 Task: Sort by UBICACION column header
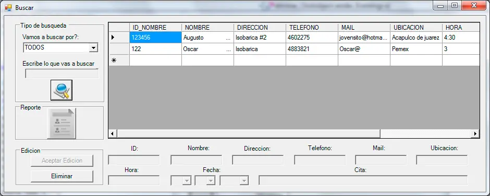[x=416, y=28]
